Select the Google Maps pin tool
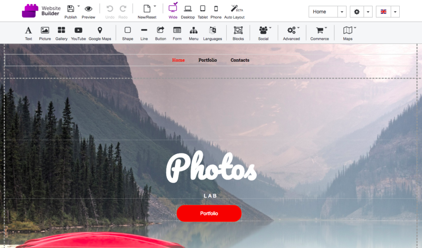 pyautogui.click(x=100, y=33)
